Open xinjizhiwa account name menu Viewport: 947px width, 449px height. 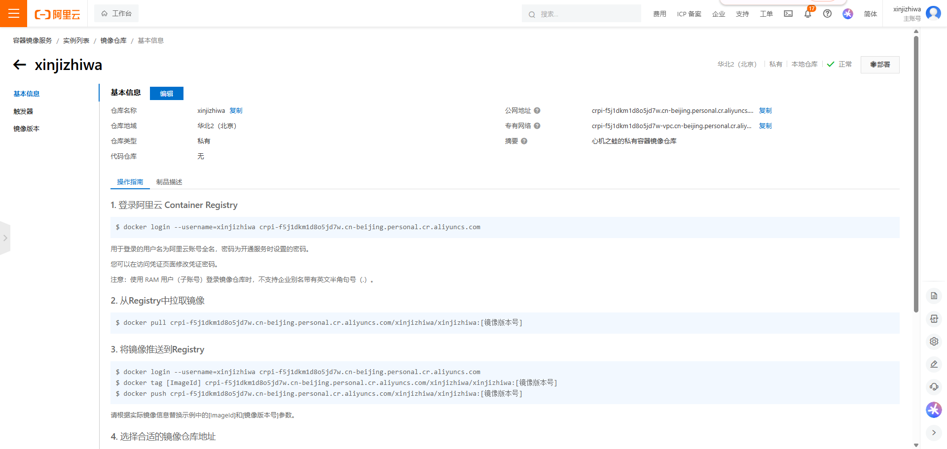tap(907, 9)
